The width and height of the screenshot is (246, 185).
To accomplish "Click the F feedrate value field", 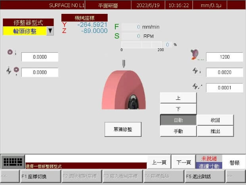I will pos(131,27).
